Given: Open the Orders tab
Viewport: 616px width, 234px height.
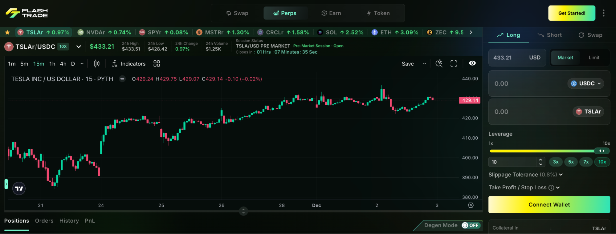Looking at the screenshot, I should [44, 221].
